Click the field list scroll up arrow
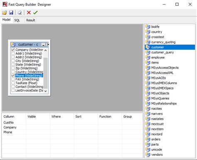This screenshot has height=160, width=197. pyautogui.click(x=45, y=50)
